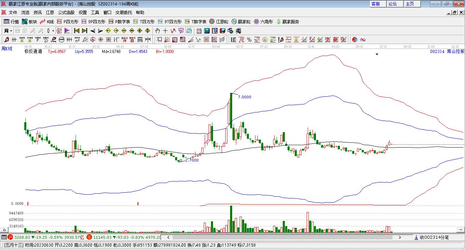Open the candlestick style dropdown arrow
Image resolution: width=465 pixels, height=250 pixels.
click(53, 31)
